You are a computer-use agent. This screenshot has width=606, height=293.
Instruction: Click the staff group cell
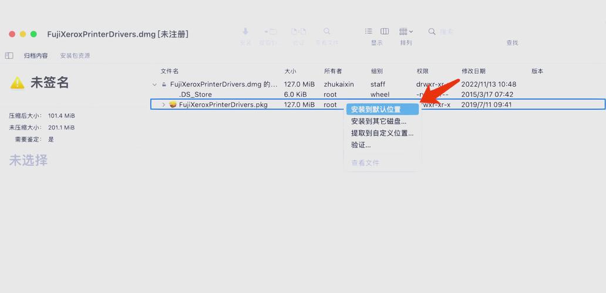378,84
